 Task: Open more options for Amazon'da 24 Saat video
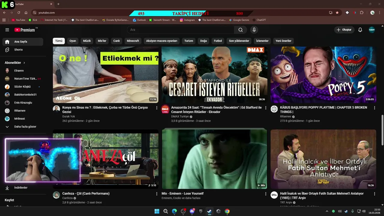point(265,108)
